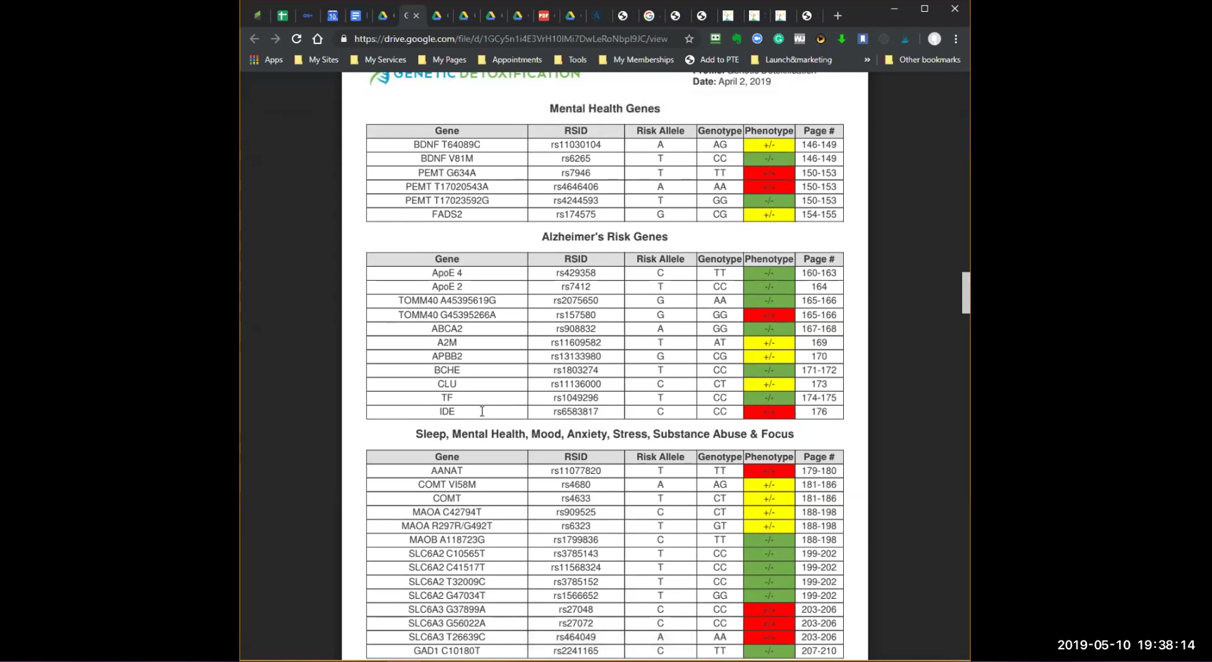Click the greyed-out round extension icon
This screenshot has width=1212, height=662.
point(884,39)
